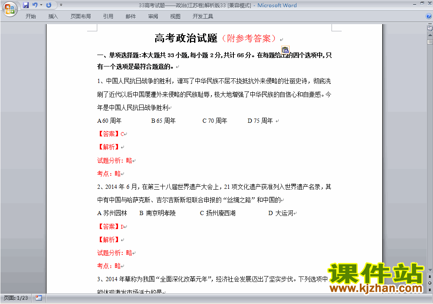Click the macro recording icon in the status bar
Image resolution: width=433 pixels, height=304 pixels.
38,298
